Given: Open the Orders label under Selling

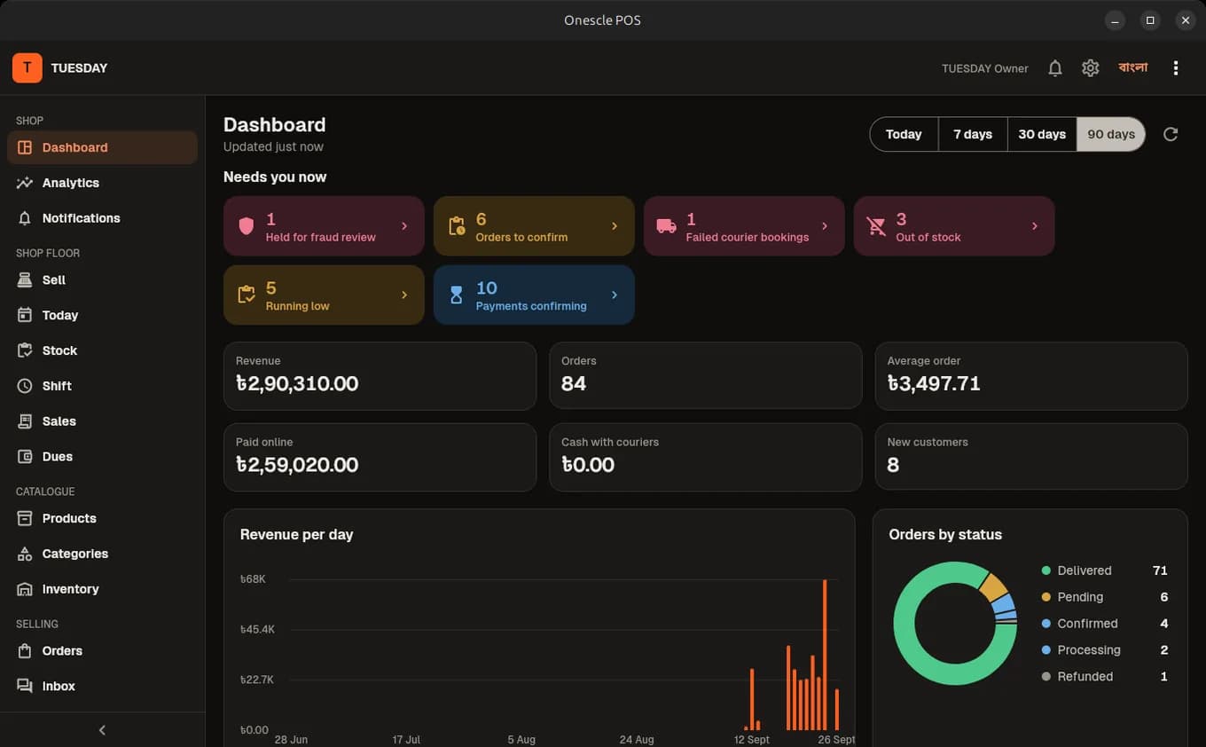Looking at the screenshot, I should click(62, 651).
